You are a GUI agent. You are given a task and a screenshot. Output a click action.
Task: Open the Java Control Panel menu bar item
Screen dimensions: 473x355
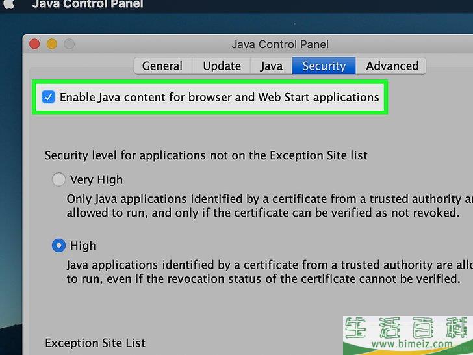88,4
